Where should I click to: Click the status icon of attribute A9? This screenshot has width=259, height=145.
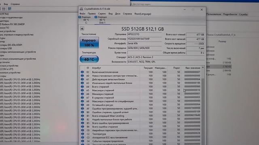[x=82, y=105]
